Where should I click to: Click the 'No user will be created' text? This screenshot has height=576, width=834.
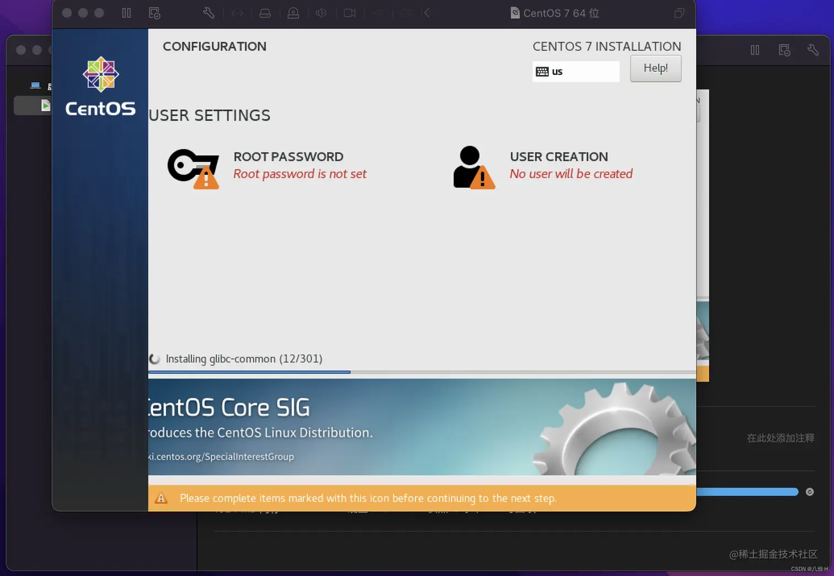click(x=571, y=174)
